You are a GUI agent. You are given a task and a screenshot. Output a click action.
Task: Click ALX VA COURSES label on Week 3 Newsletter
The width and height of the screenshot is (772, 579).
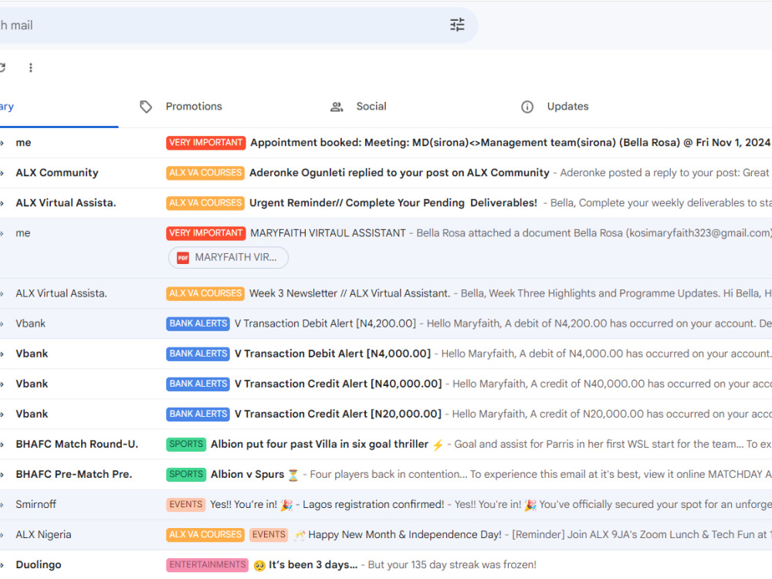tap(205, 293)
